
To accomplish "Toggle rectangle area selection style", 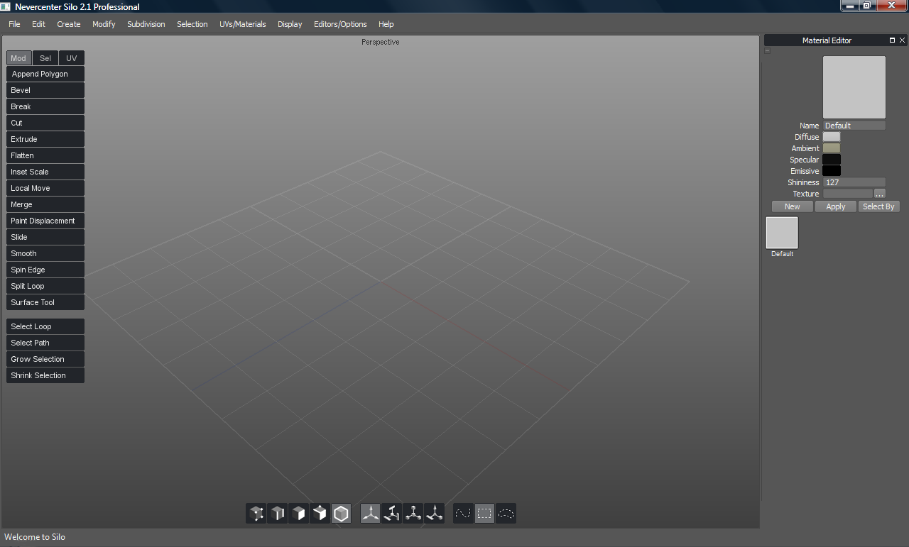I will click(484, 513).
